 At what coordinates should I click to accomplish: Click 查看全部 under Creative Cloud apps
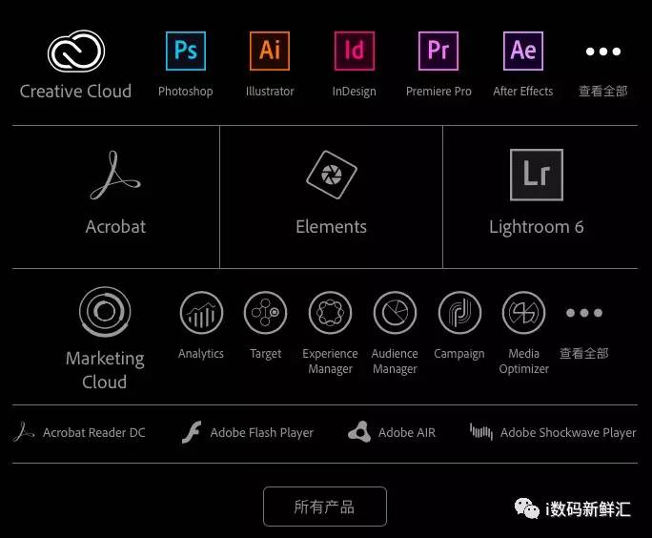pyautogui.click(x=603, y=92)
